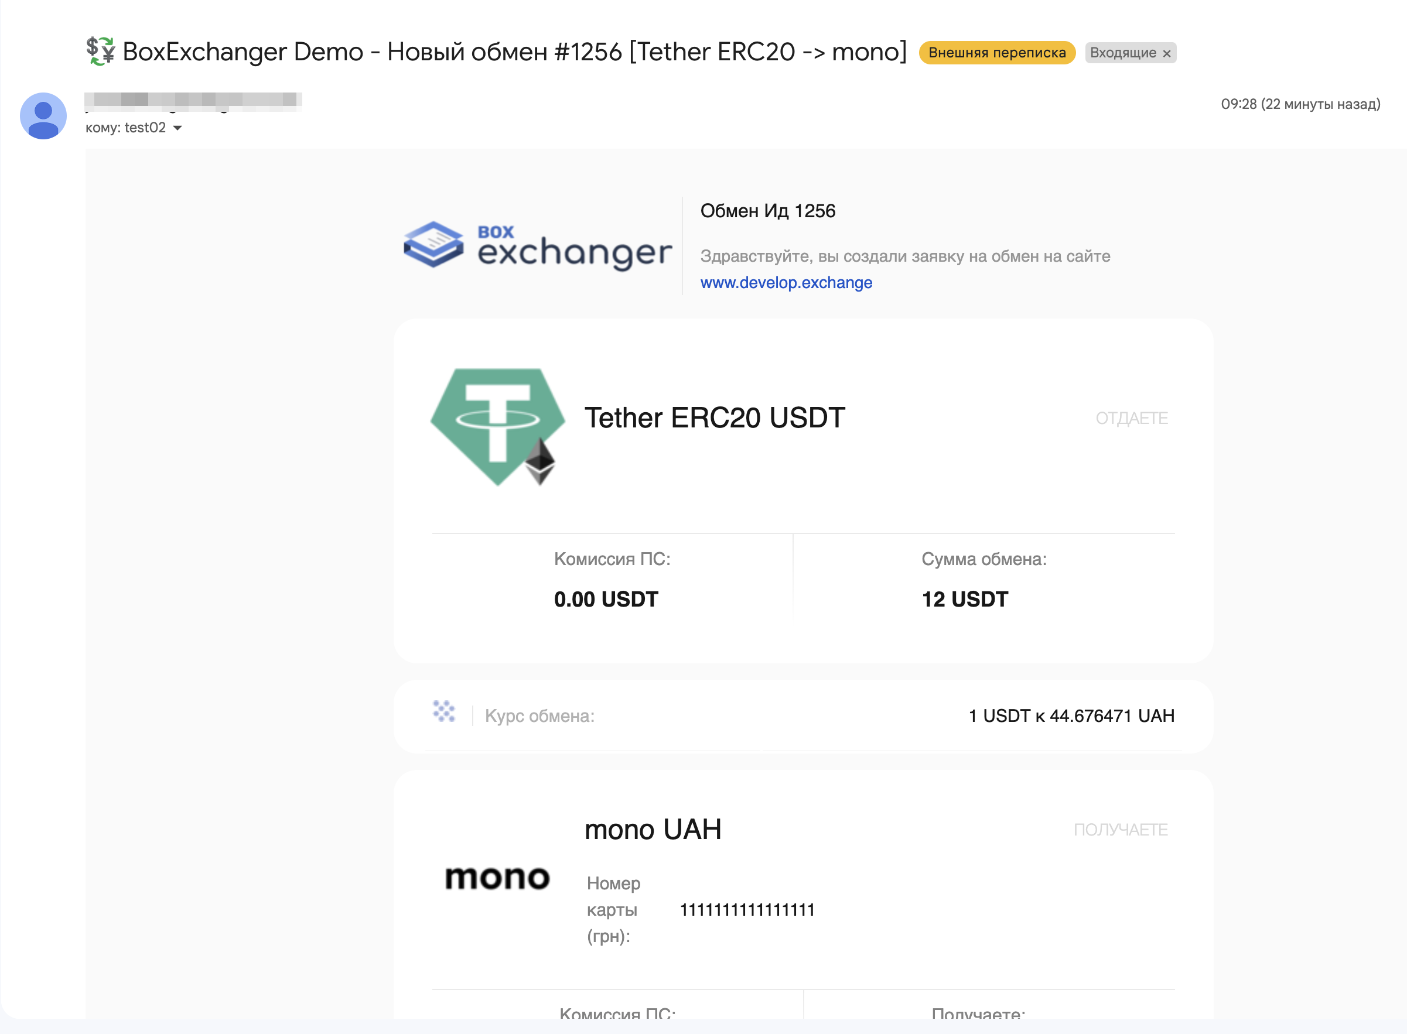Click the Входящие inbox label
Screen dimensions: 1407x1034
[x=1123, y=53]
